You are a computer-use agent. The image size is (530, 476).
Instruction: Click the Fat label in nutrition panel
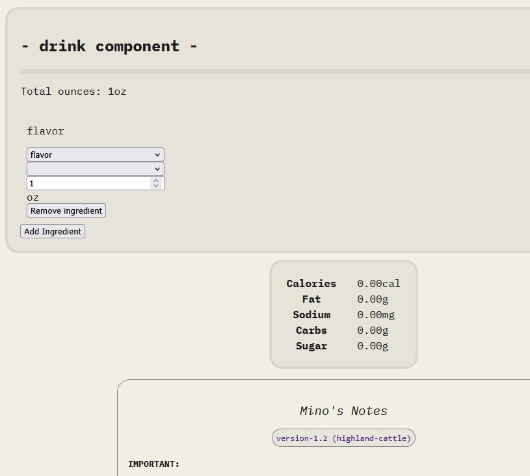pos(311,299)
